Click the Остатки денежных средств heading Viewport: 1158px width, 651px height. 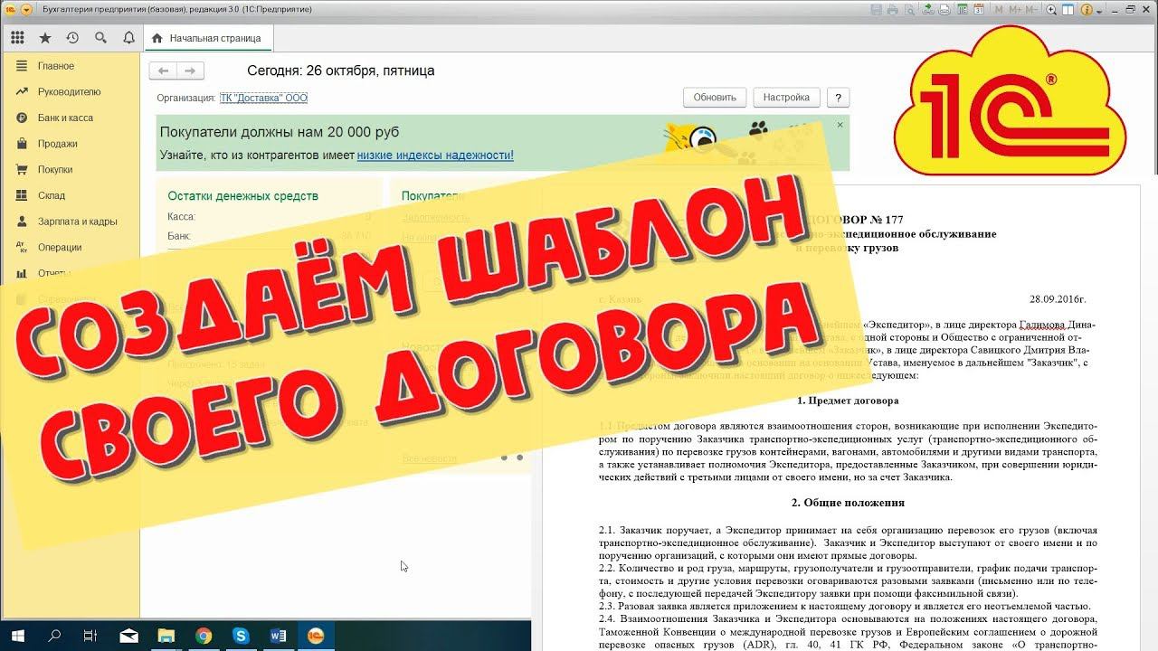click(242, 196)
